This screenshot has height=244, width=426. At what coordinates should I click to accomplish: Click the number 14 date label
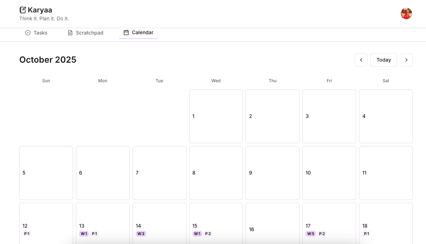138,226
